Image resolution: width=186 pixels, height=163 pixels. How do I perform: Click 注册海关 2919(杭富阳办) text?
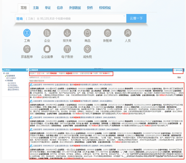(102, 101)
